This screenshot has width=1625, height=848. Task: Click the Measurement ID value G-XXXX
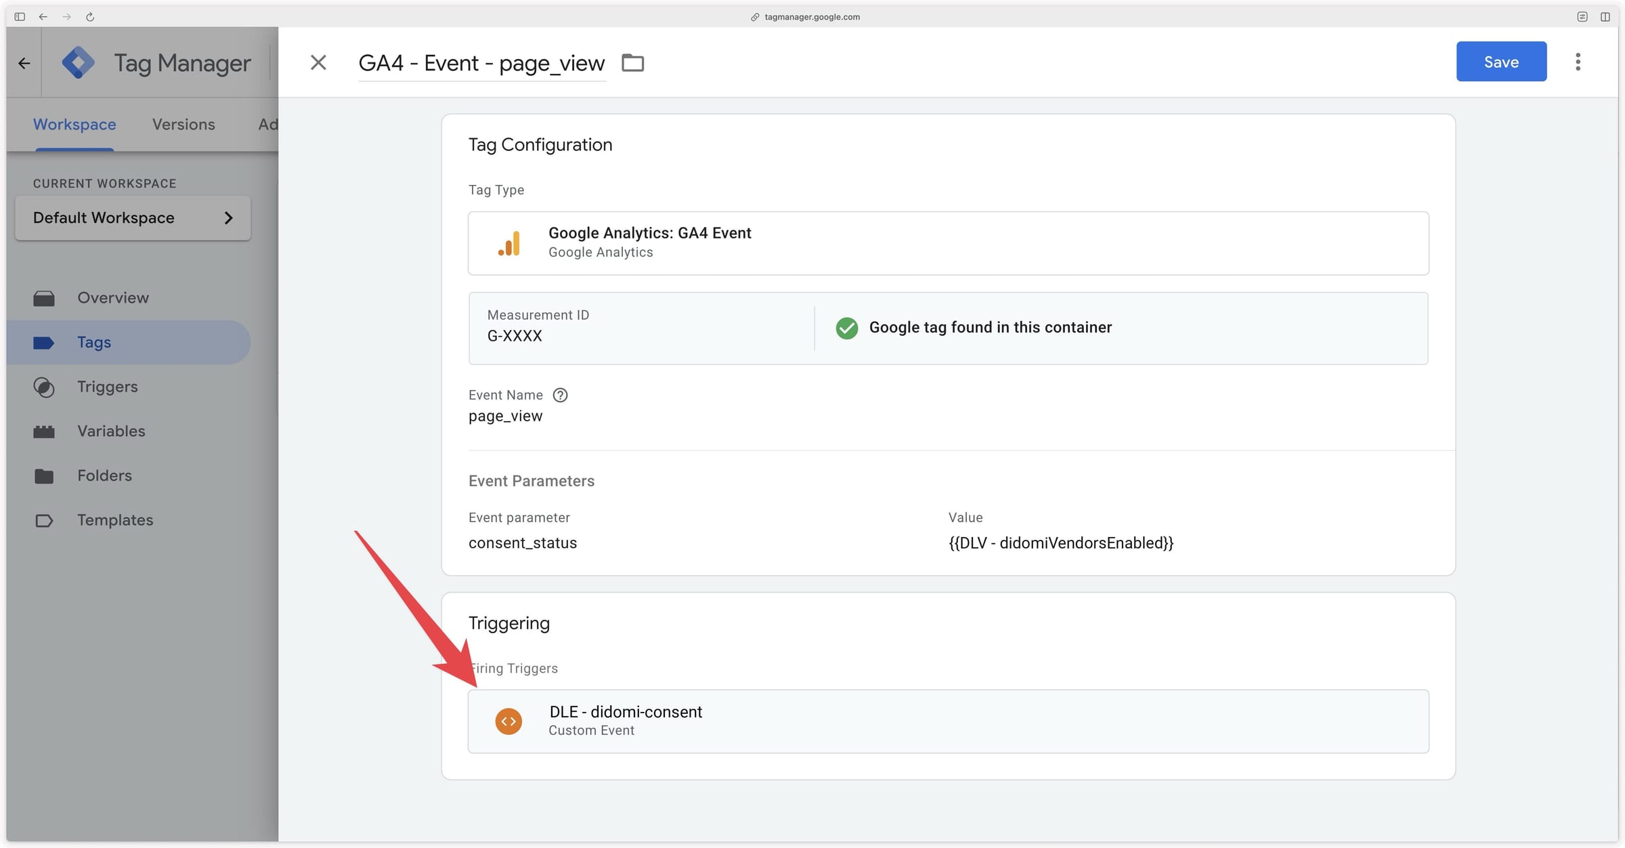[515, 336]
